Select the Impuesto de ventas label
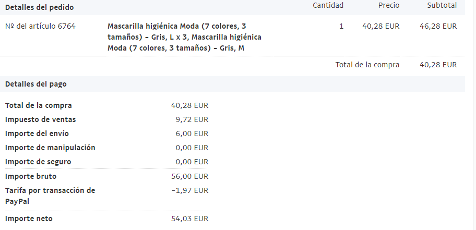The image size is (476, 230). (x=40, y=119)
